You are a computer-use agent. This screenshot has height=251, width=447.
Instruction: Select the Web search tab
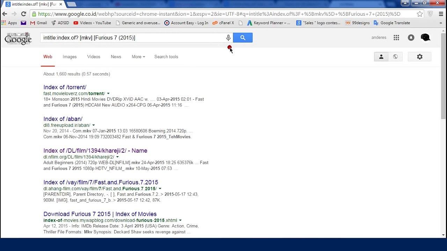pos(48,57)
